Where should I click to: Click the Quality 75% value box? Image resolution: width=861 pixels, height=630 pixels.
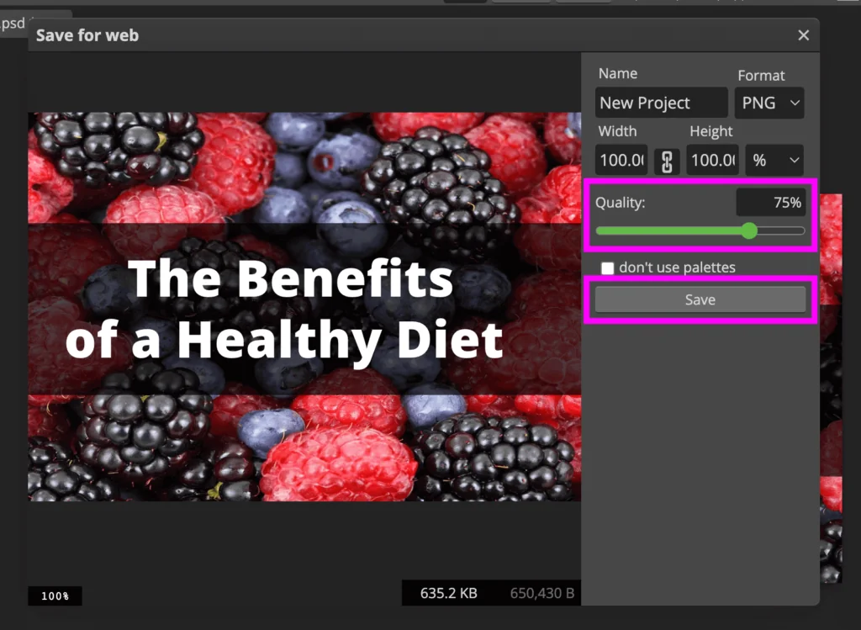(771, 202)
